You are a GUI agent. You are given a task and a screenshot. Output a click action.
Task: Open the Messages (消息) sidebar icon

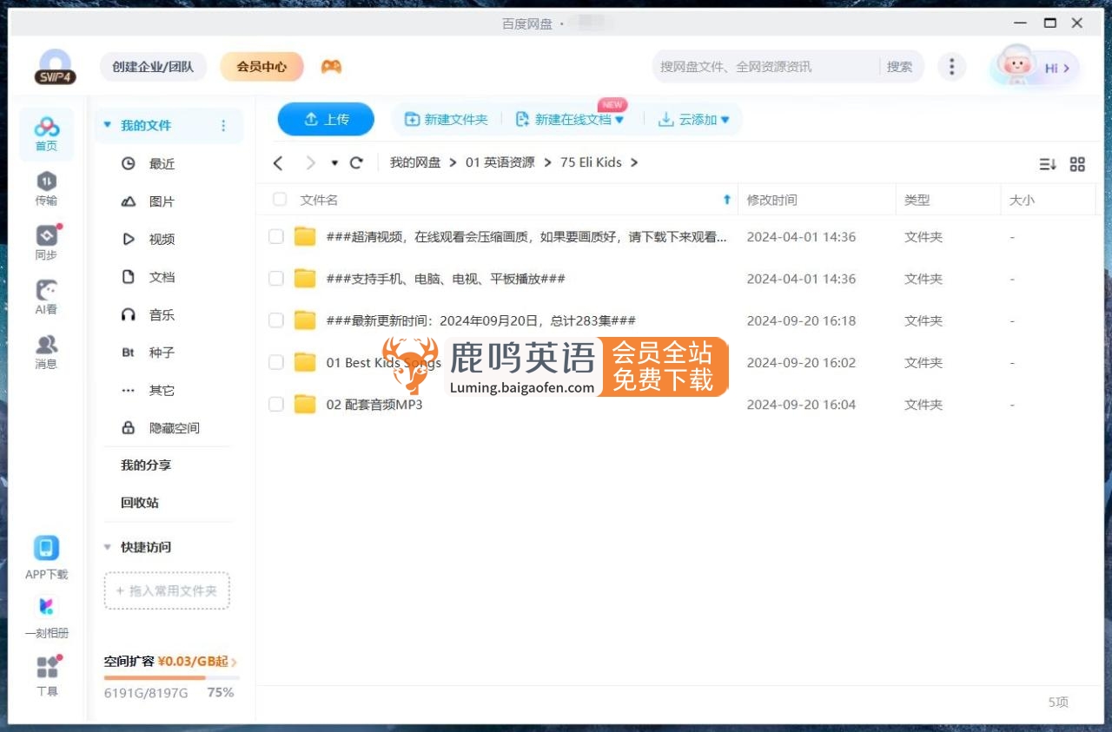click(x=47, y=352)
